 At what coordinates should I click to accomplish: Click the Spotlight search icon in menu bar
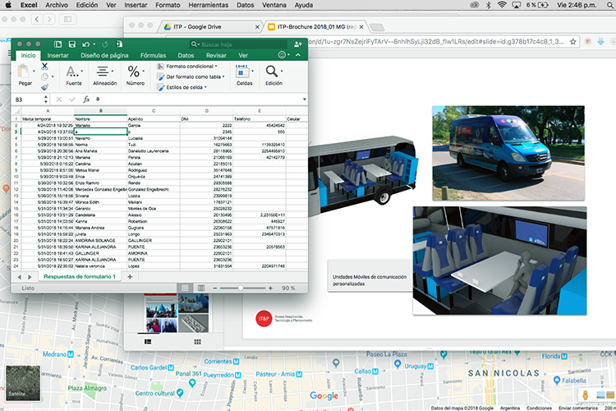tap(610, 5)
